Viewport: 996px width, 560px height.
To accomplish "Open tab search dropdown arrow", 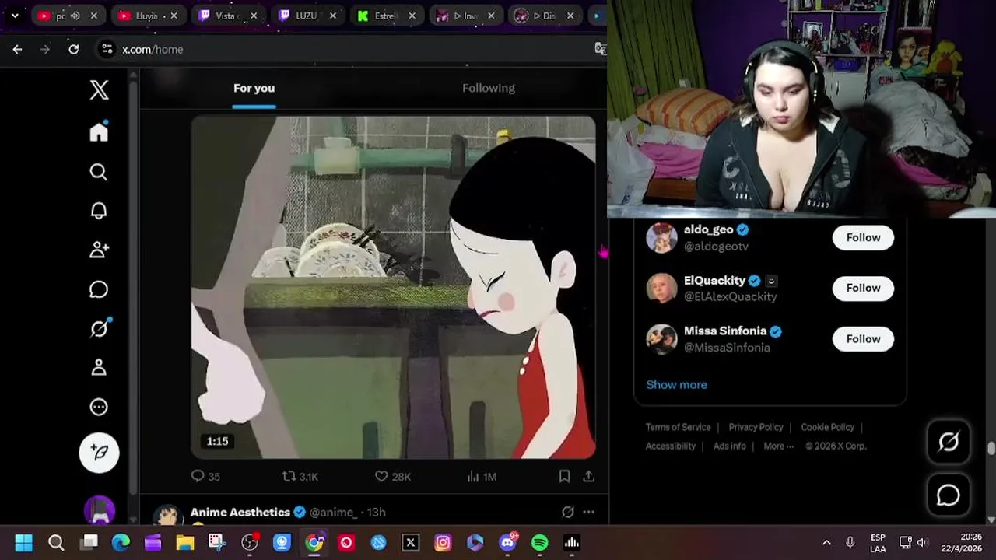I will tap(14, 16).
